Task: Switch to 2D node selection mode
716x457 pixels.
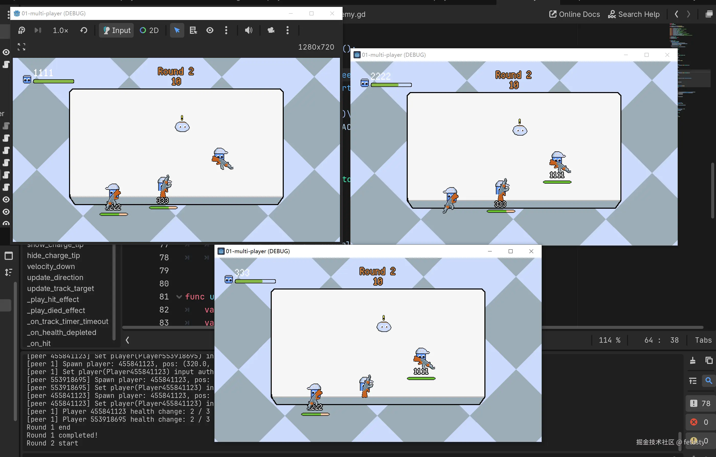Action: coord(149,30)
